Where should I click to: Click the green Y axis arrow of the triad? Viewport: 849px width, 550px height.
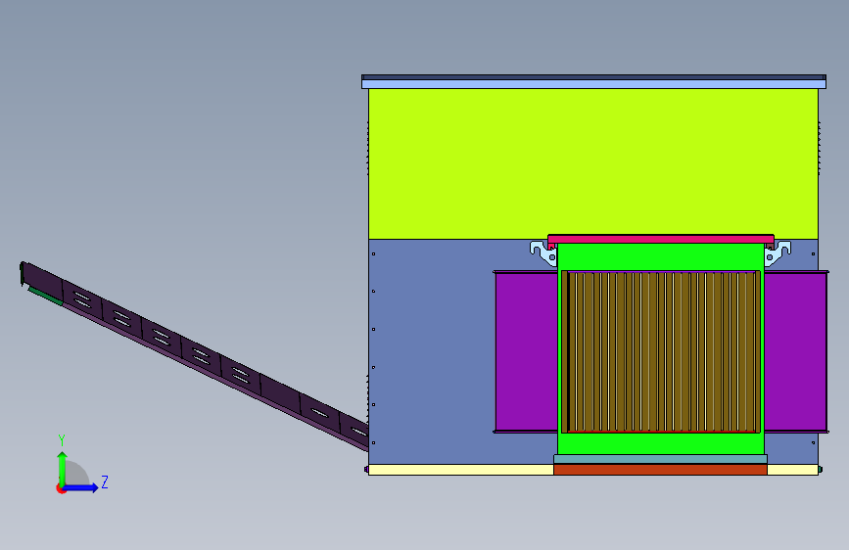click(63, 468)
